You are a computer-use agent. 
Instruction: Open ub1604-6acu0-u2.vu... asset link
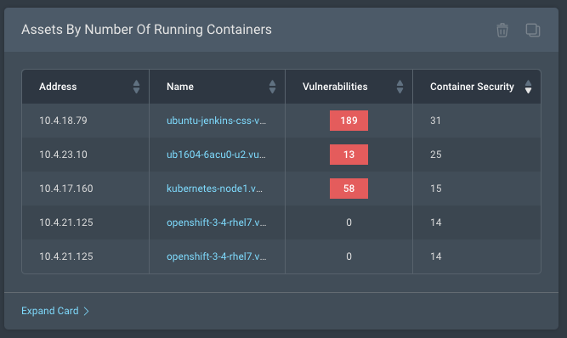click(216, 155)
